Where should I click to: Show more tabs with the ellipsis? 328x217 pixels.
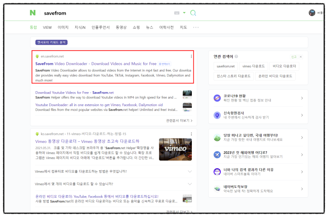196,27
